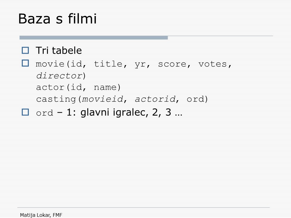Click the italic "movieid" column name
Viewport: 291px width, 218px height.
tap(103, 99)
